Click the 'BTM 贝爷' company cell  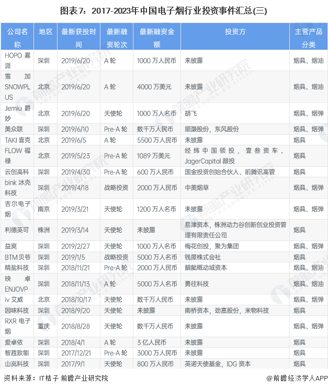click(17, 257)
